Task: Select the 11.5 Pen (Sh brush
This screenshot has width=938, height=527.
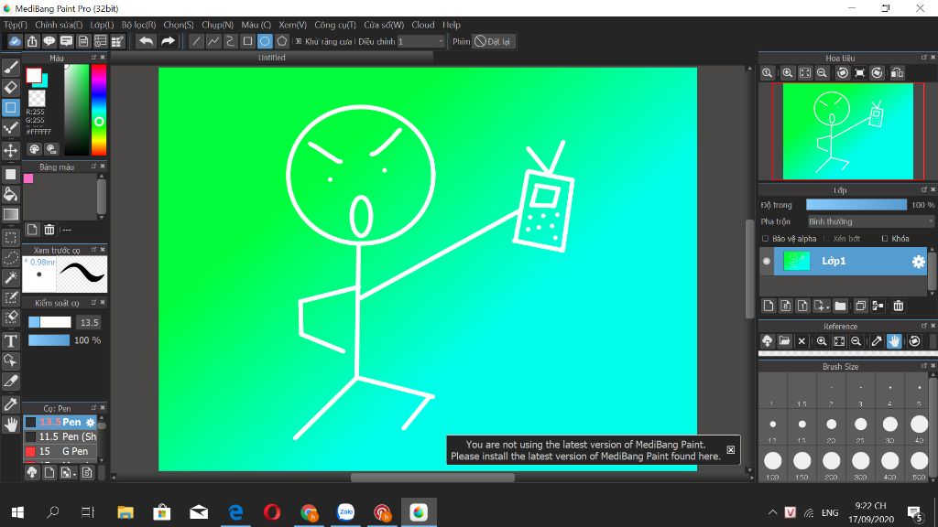Action: coord(60,436)
